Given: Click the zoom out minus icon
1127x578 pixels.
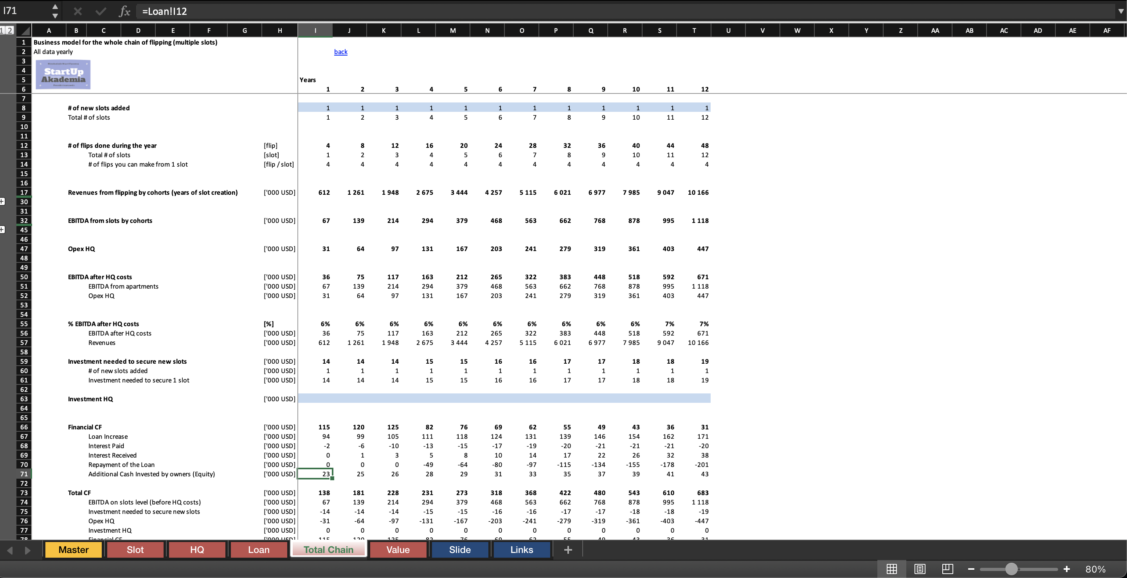Looking at the screenshot, I should 971,569.
